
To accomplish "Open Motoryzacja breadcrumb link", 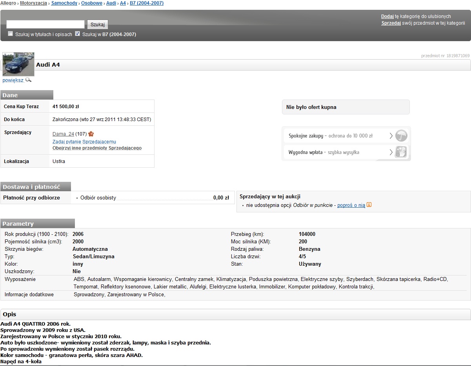I will click(x=33, y=3).
